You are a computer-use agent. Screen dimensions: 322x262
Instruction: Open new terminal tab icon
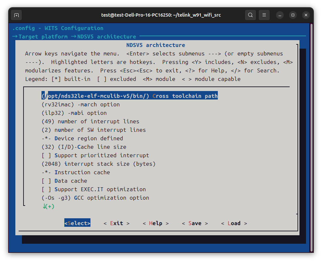point(16,15)
